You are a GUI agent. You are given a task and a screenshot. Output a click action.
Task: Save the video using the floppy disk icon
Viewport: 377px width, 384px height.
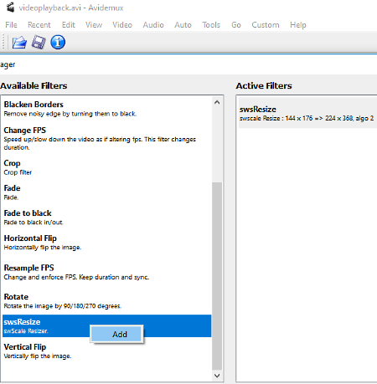39,43
